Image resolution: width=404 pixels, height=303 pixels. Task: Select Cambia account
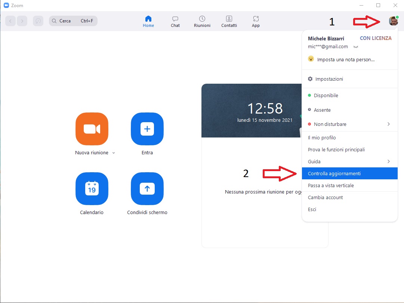[350, 197]
